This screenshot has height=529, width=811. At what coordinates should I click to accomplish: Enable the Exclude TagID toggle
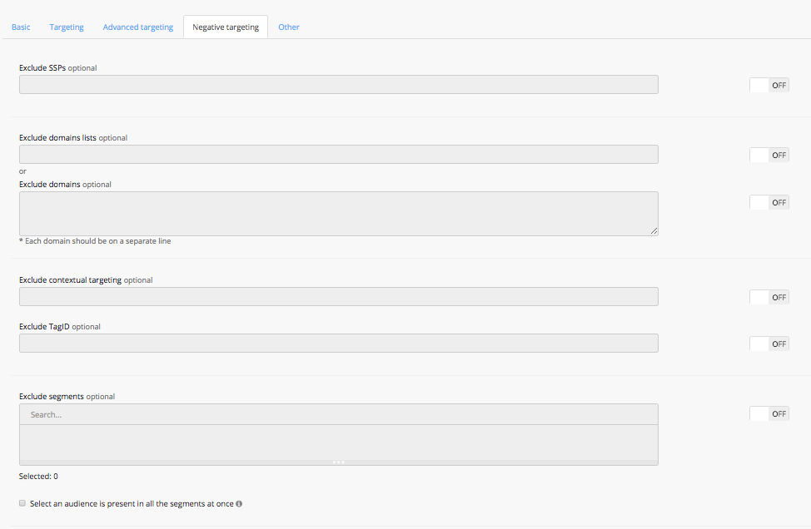pyautogui.click(x=769, y=344)
